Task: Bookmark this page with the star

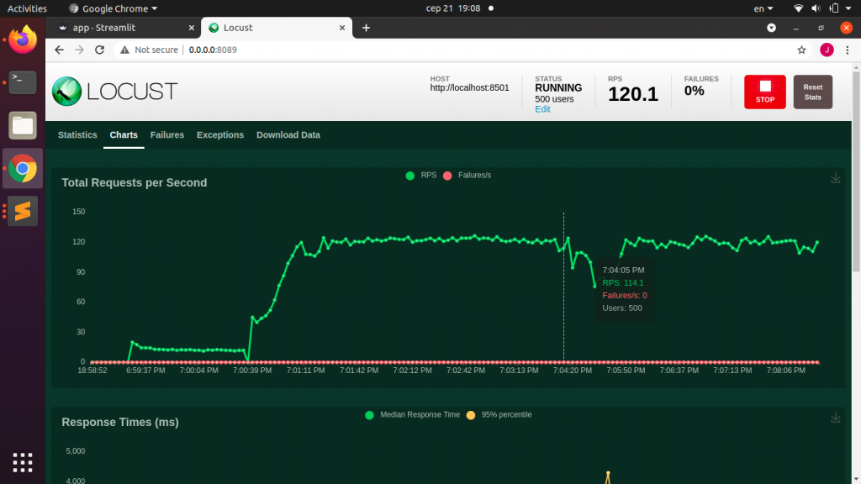Action: [801, 50]
